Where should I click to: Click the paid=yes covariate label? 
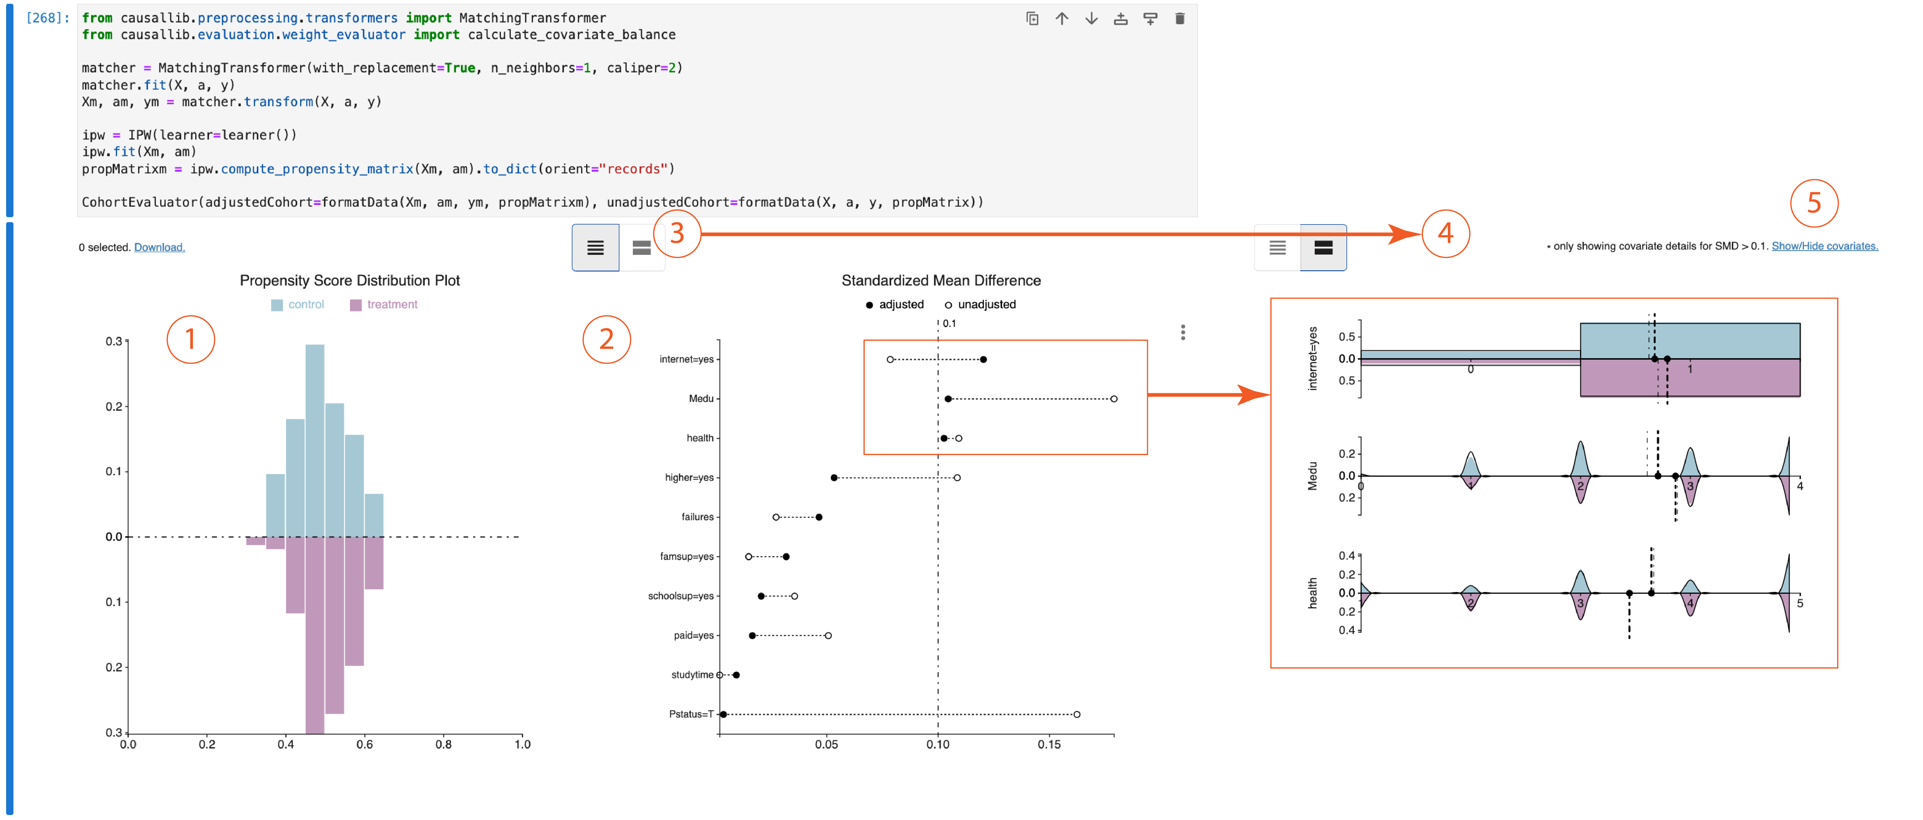694,636
